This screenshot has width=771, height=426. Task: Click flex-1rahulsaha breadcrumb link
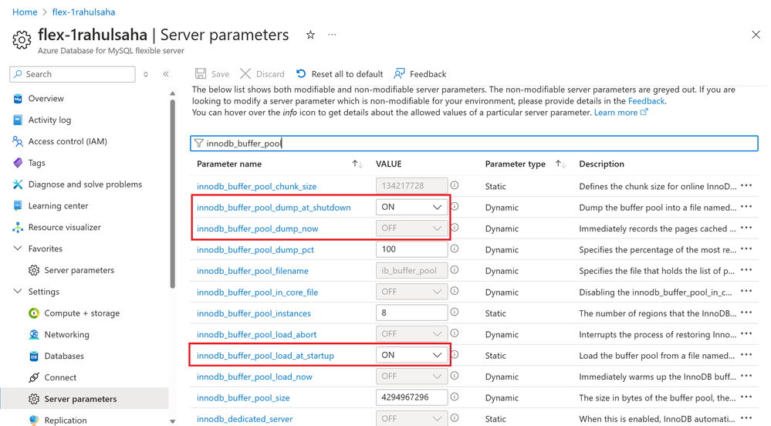83,12
